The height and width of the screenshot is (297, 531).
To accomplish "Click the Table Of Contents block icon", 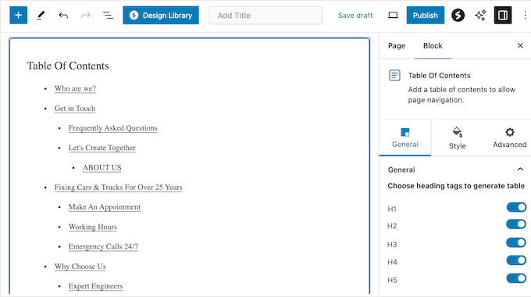I will pyautogui.click(x=394, y=75).
